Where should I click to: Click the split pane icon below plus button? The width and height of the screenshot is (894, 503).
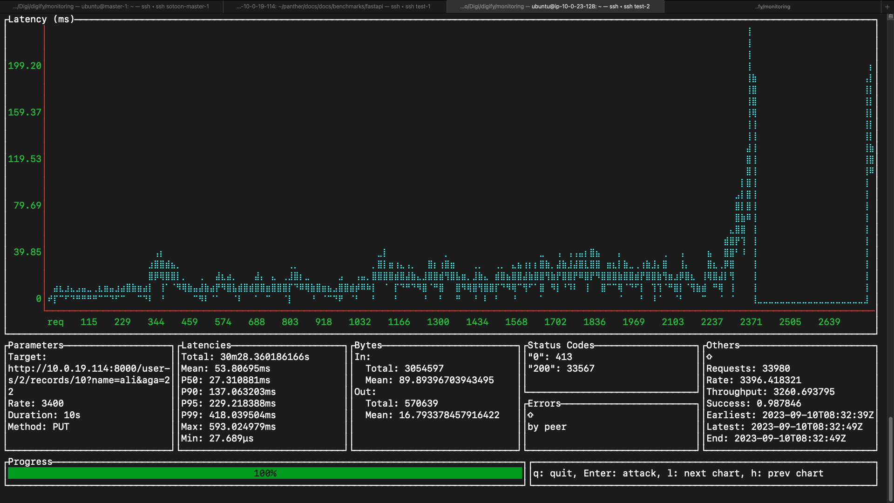890,16
